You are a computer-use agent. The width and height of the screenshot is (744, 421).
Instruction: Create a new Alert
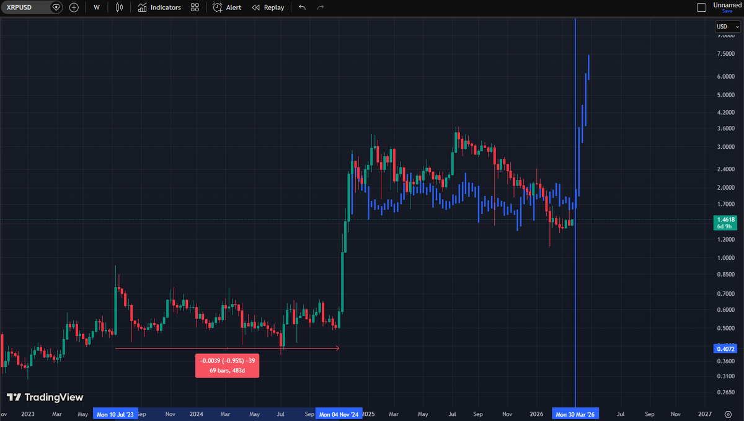pyautogui.click(x=227, y=7)
